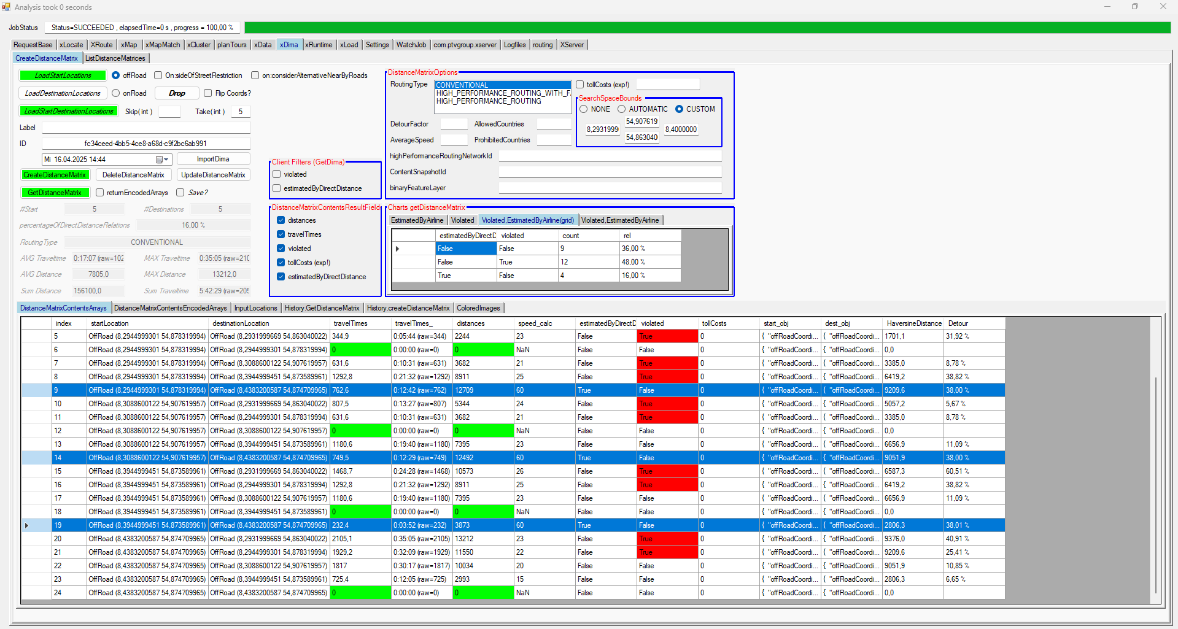Choose HIGH_PERFORMANCE_ROUTING in the RoutingType list
The height and width of the screenshot is (629, 1178).
coord(489,101)
